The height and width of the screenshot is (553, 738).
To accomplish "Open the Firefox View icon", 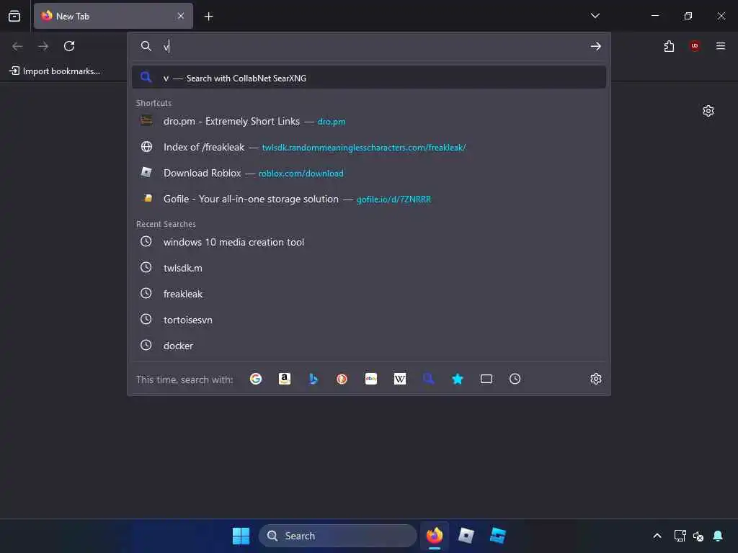I will pyautogui.click(x=14, y=16).
